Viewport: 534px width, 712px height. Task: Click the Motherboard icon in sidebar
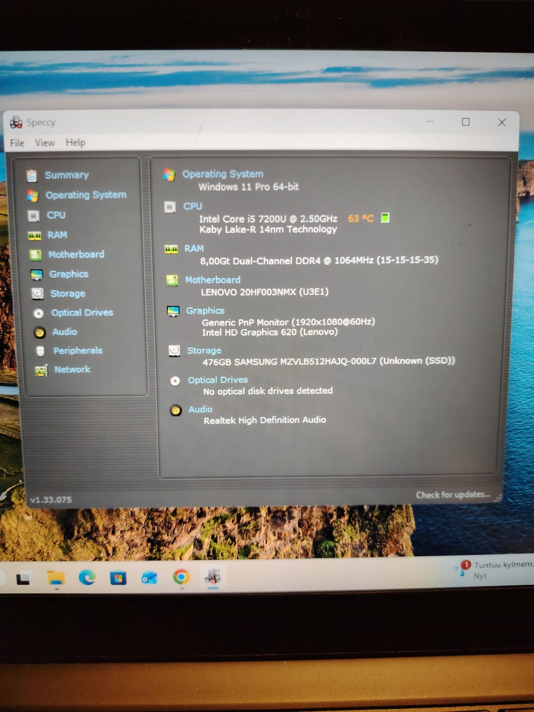(x=36, y=255)
